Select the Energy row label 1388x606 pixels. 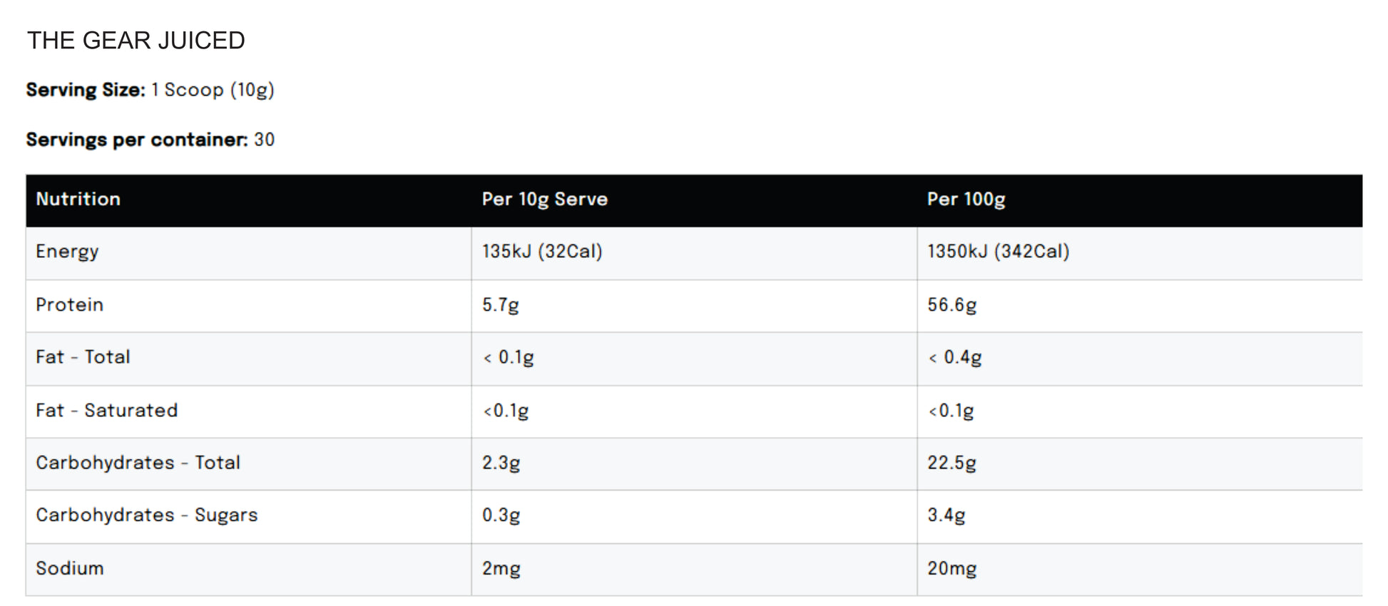coord(67,252)
